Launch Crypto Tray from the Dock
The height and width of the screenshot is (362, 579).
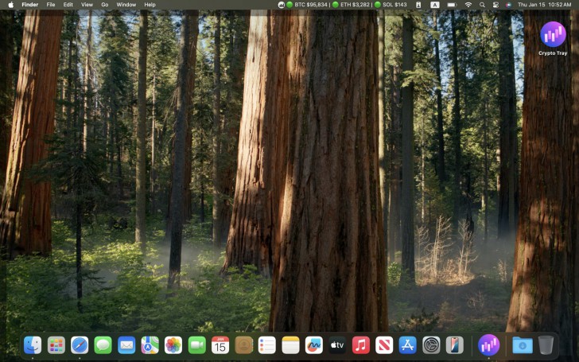[x=489, y=344]
